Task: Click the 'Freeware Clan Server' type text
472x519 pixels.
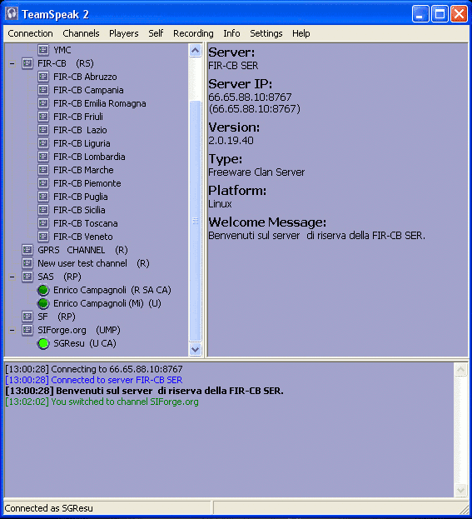Action: (256, 172)
